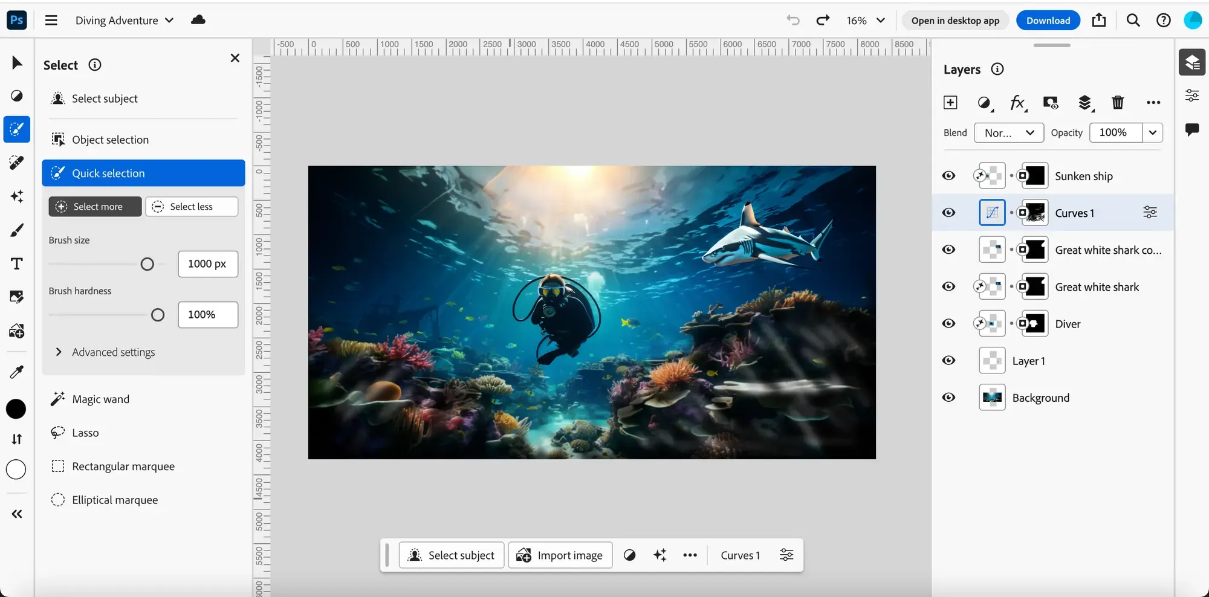Expand the Advanced settings section

[x=112, y=352]
